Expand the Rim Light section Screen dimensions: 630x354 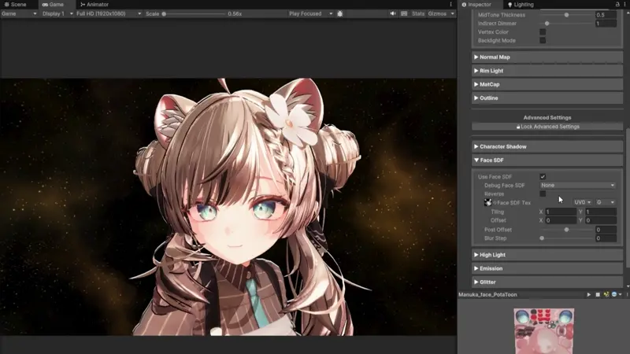coord(547,71)
